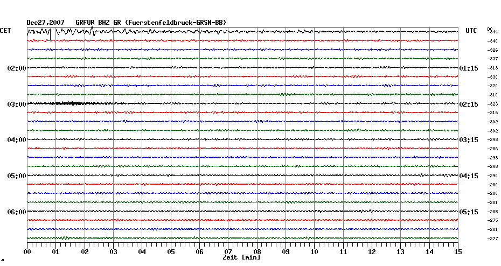Select DC offset value -285
This screenshot has width=501, height=266.
493,212
